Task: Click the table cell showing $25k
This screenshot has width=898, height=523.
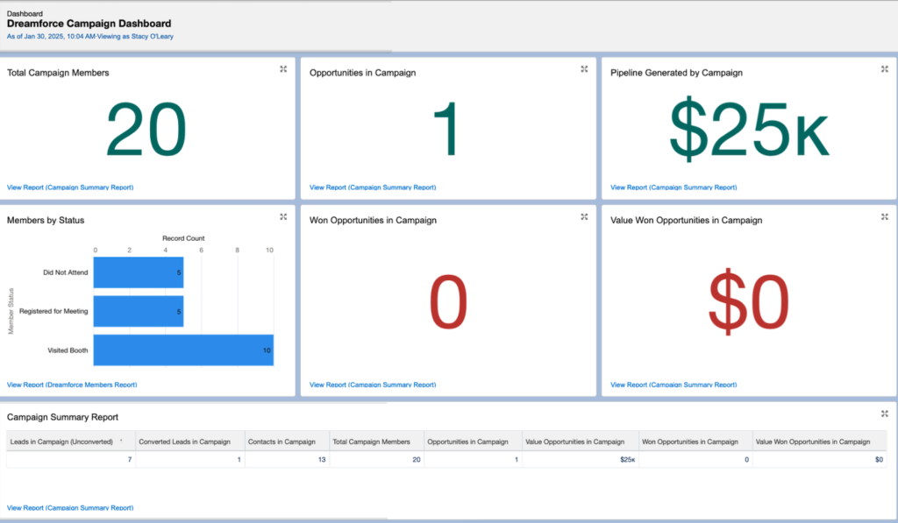Action: point(628,459)
